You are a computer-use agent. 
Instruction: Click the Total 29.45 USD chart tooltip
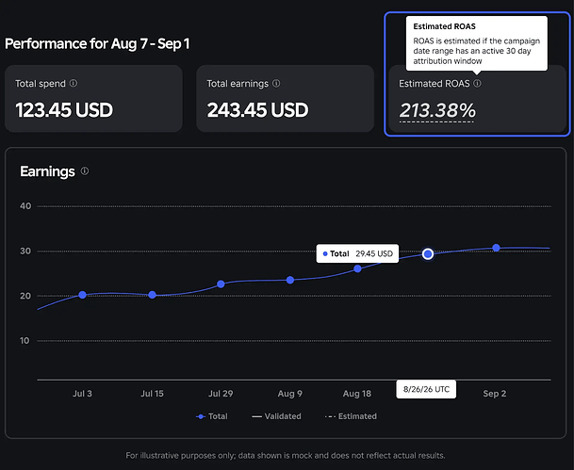(357, 253)
